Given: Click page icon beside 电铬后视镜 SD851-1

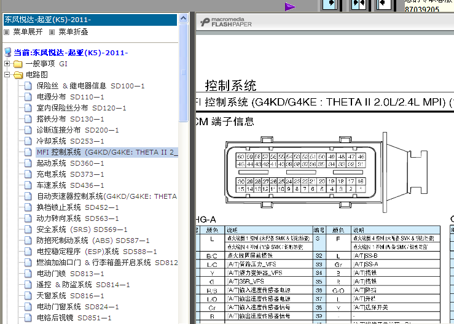Looking at the screenshot, I should tap(28, 318).
